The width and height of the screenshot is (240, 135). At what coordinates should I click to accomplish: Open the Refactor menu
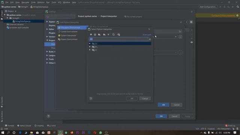click(x=41, y=2)
